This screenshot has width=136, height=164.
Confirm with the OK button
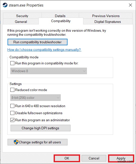67,158
